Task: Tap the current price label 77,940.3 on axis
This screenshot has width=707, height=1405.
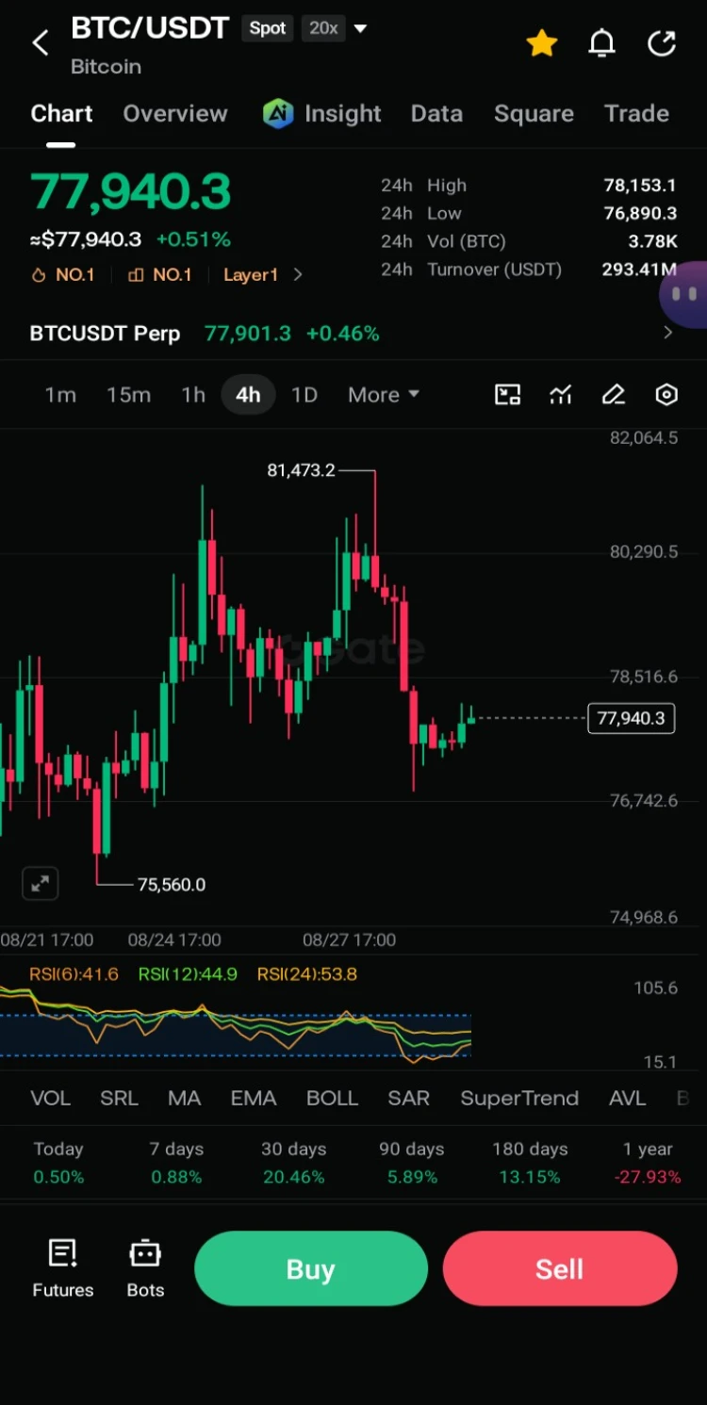Action: coord(631,718)
